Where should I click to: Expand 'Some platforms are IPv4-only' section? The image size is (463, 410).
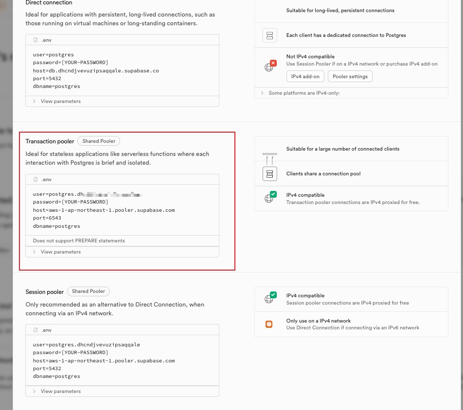tap(304, 93)
